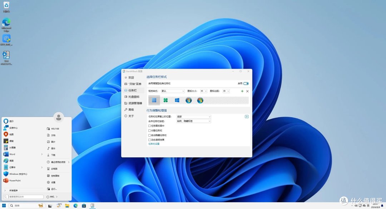Click the green plus to add a visual style

(x=242, y=91)
